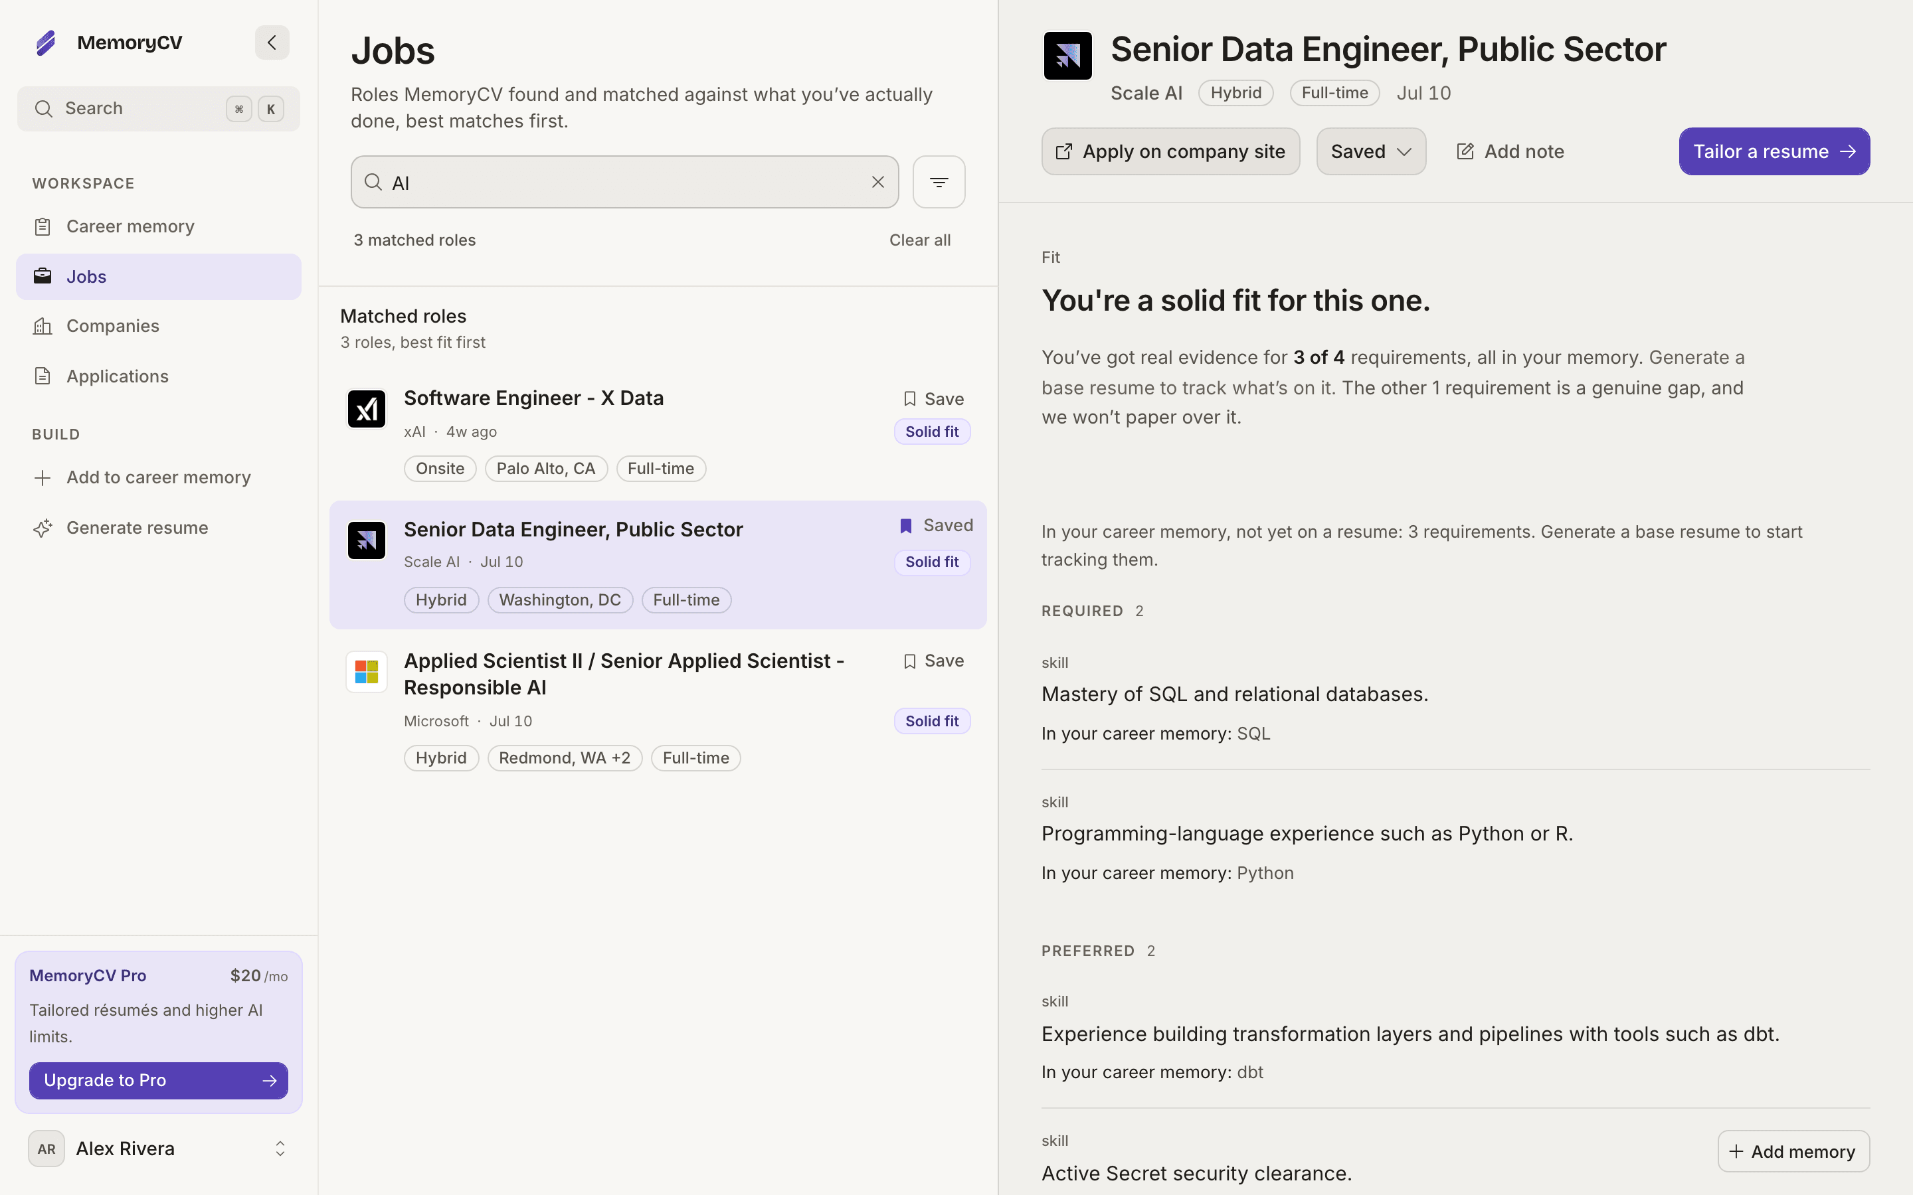Click the plus icon beside Add to career memory

(43, 477)
